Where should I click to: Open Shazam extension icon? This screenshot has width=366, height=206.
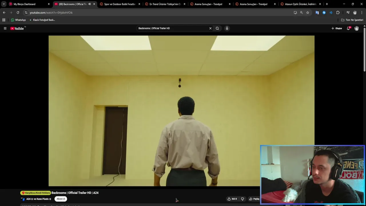pyautogui.click(x=324, y=13)
